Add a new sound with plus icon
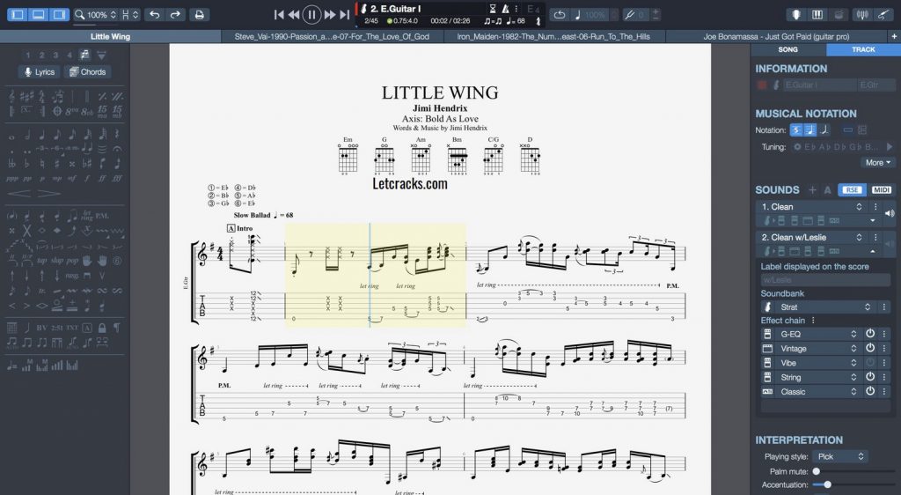Screen dimensions: 901x495 click(812, 189)
